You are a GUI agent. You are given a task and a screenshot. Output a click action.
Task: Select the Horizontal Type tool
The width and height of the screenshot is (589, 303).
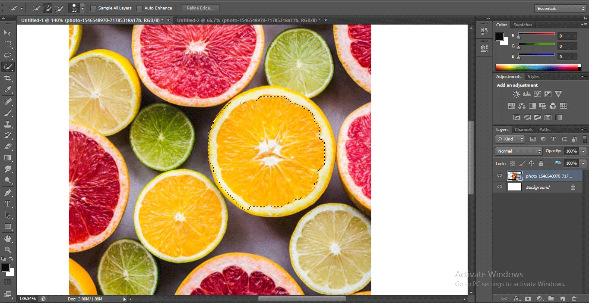tap(8, 203)
